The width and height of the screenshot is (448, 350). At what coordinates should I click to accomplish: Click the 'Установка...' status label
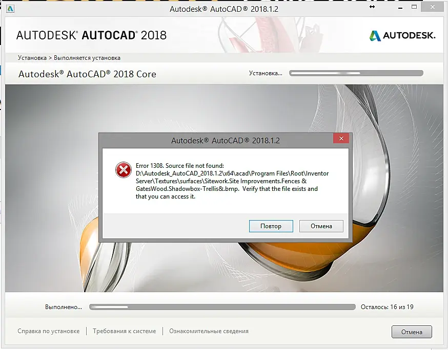click(266, 73)
